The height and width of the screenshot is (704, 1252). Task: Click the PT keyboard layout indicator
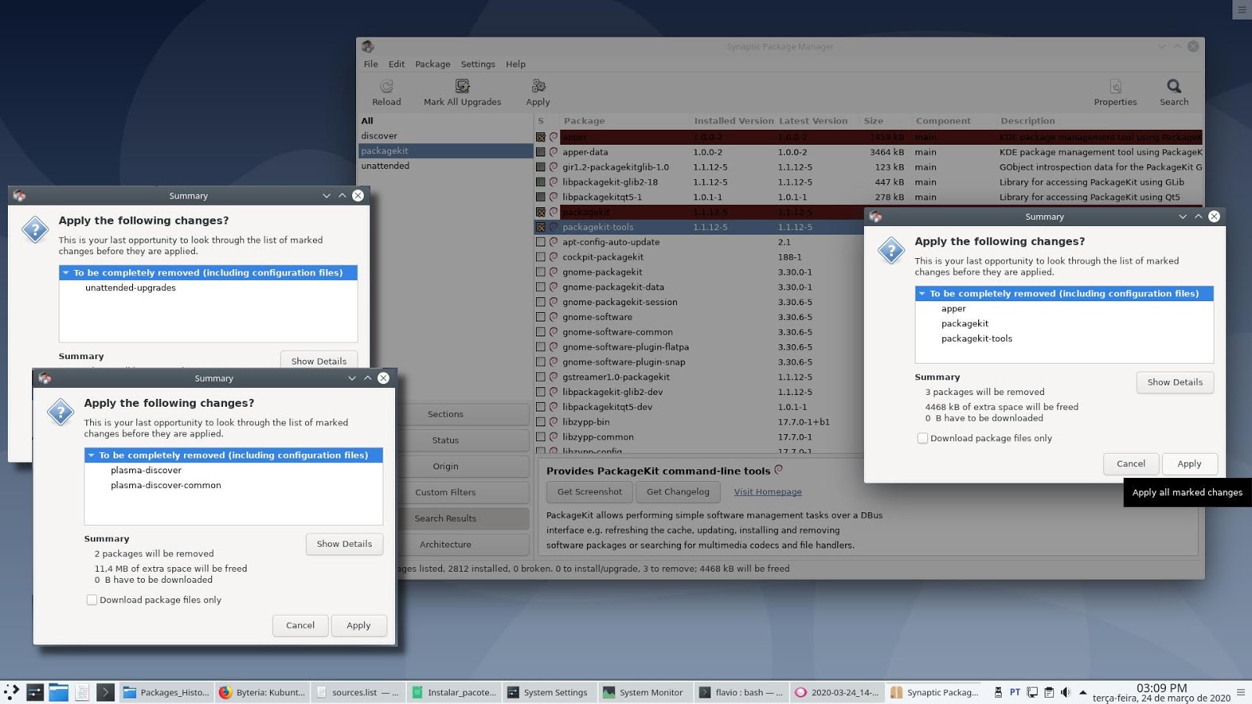pos(1015,692)
